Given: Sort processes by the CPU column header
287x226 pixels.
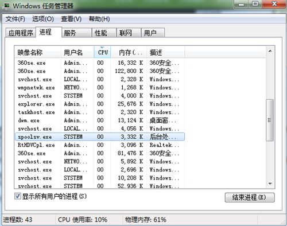Looking at the screenshot, I should tap(102, 52).
